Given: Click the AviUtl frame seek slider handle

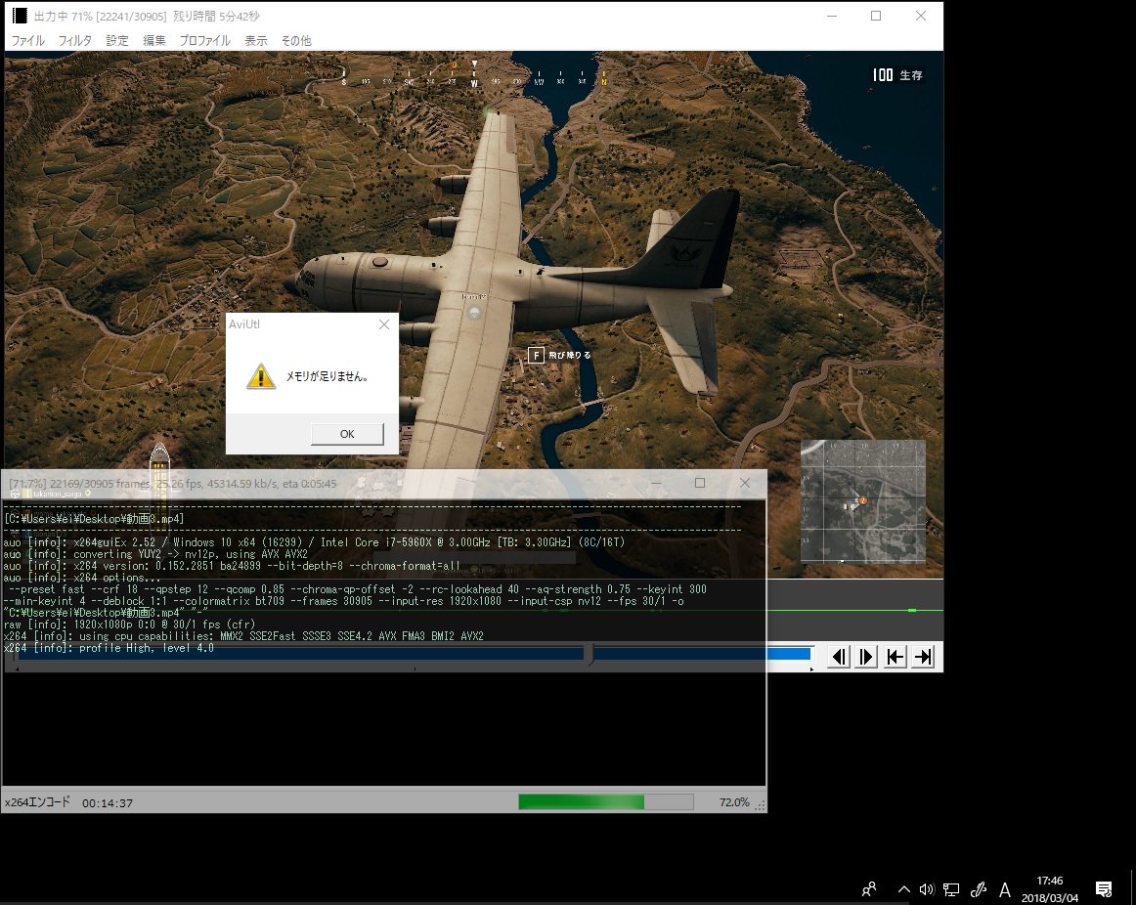Looking at the screenshot, I should click(589, 655).
